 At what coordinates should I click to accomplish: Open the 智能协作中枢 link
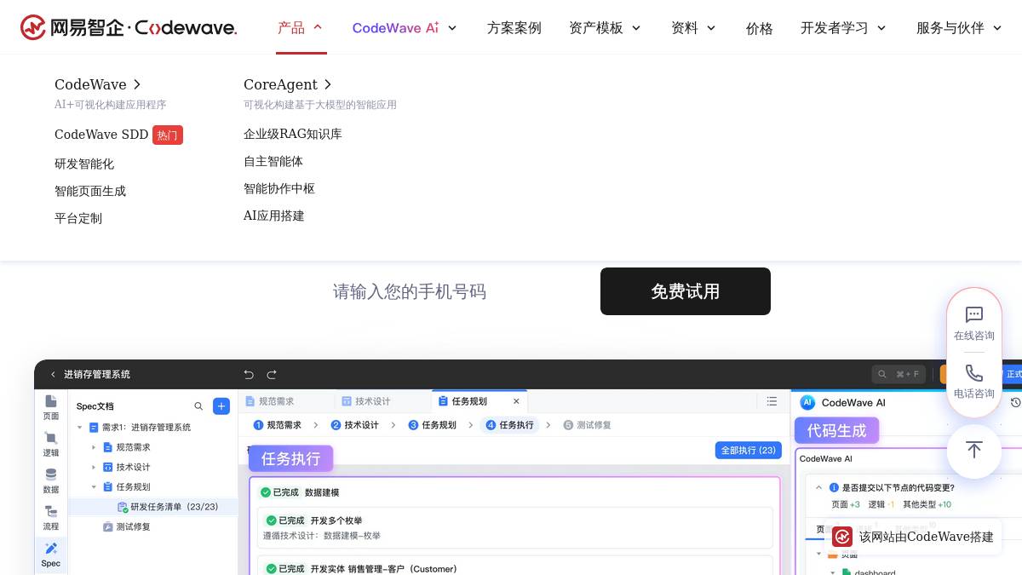point(279,188)
